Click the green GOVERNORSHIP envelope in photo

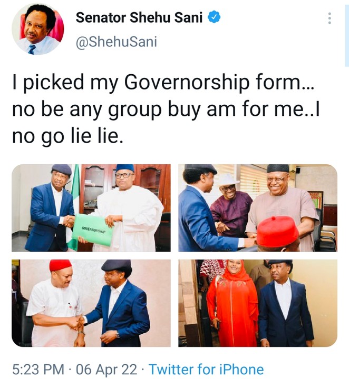pos(92,230)
